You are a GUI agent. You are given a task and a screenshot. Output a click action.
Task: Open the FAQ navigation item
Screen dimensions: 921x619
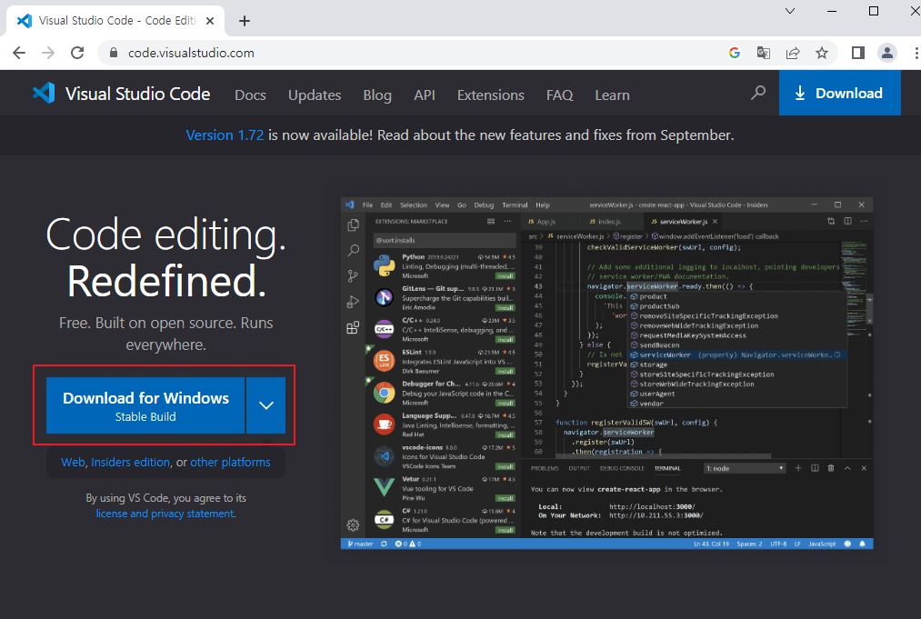pyautogui.click(x=559, y=95)
